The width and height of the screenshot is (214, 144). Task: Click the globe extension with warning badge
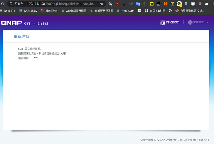[179, 4]
